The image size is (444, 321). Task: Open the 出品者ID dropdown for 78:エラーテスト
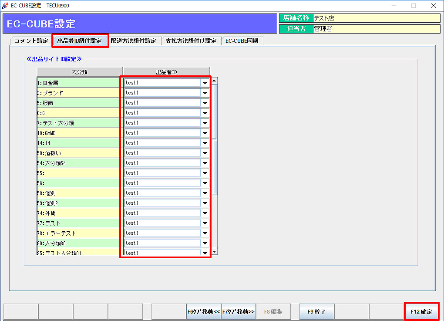[x=205, y=233]
